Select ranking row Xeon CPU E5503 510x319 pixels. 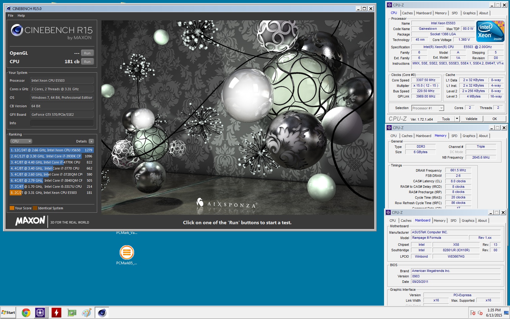[x=52, y=193]
